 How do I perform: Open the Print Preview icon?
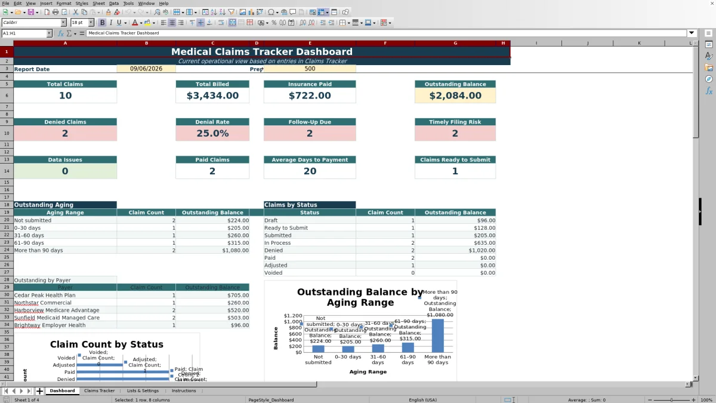[64, 12]
